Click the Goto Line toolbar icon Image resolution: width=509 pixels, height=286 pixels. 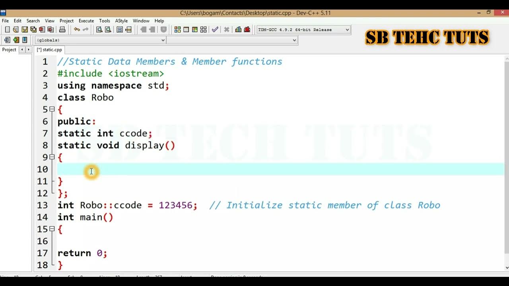128,29
